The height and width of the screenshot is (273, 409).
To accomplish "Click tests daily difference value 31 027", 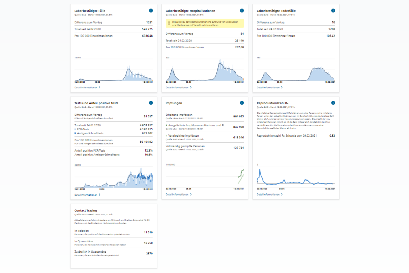I will coord(148,116).
